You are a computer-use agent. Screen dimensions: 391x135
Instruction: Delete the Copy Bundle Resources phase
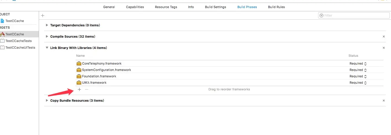coord(384,101)
